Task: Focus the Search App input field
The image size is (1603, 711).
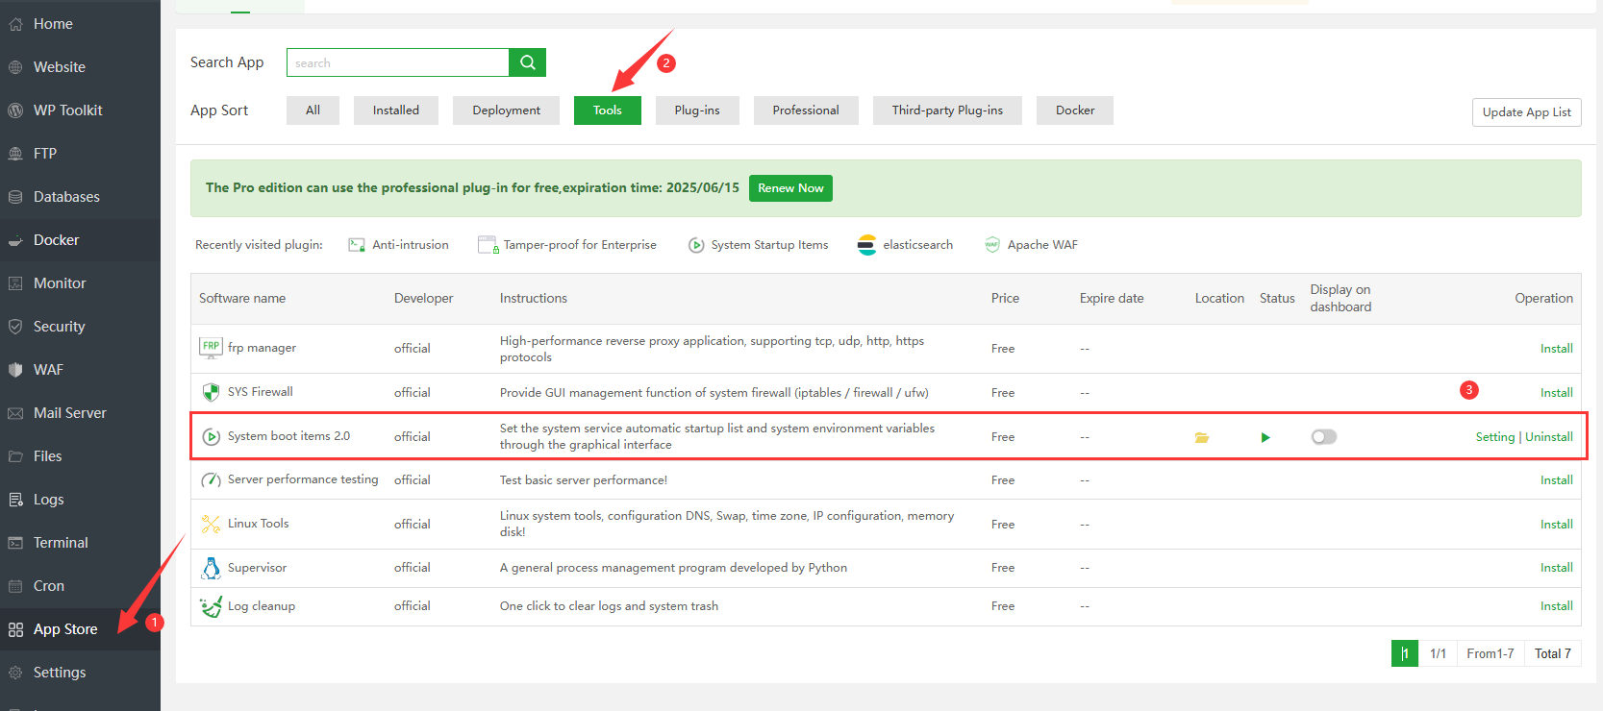Action: [397, 62]
